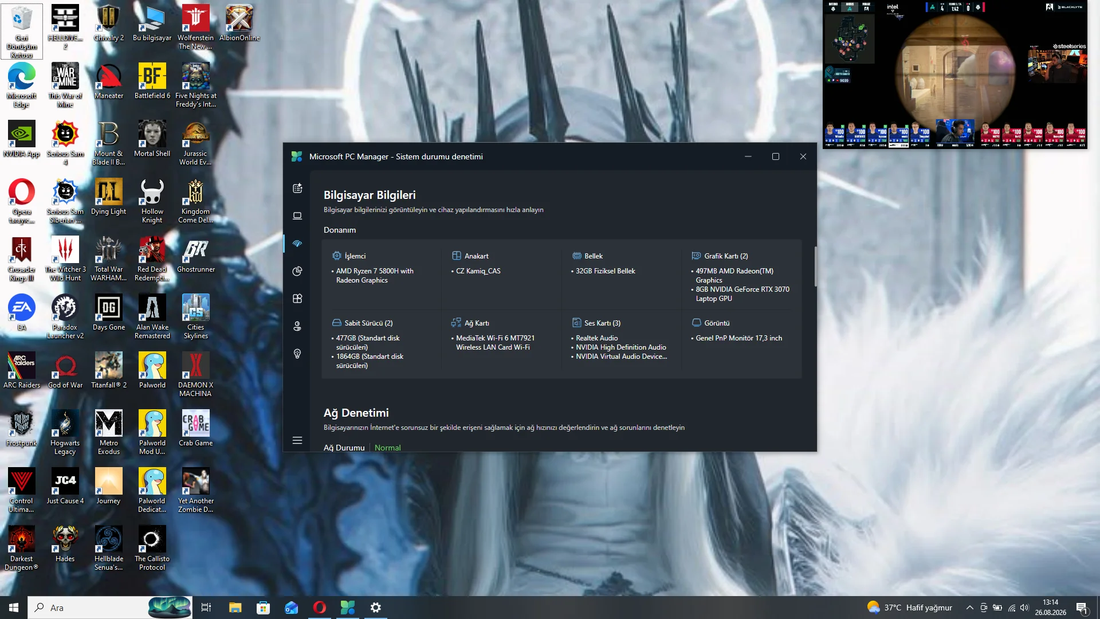Launch Mortal Shell shortcut
1100x619 pixels.
152,139
